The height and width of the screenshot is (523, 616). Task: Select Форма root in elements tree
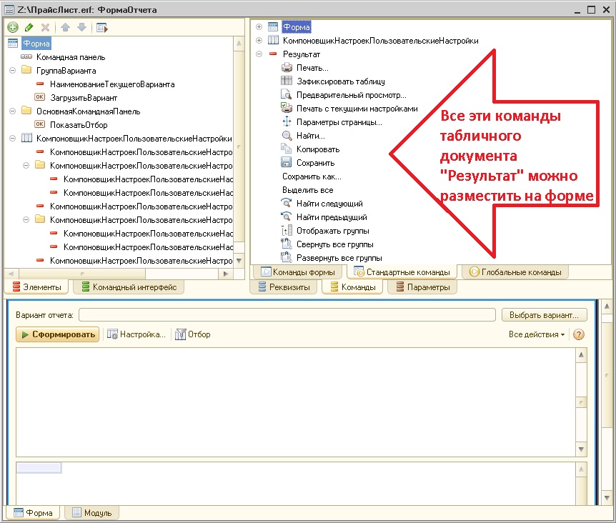coord(36,44)
